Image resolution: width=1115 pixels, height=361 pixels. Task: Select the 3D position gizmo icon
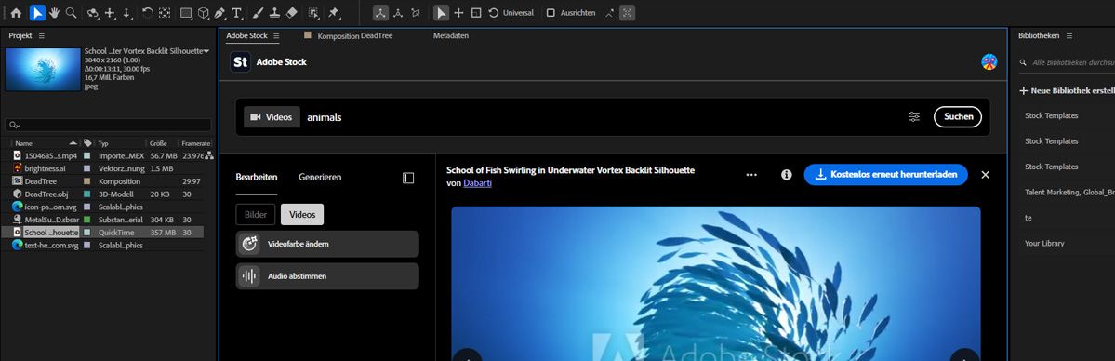click(x=459, y=13)
